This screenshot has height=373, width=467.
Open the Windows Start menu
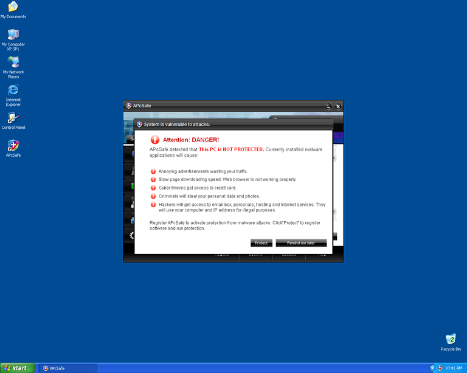click(17, 368)
